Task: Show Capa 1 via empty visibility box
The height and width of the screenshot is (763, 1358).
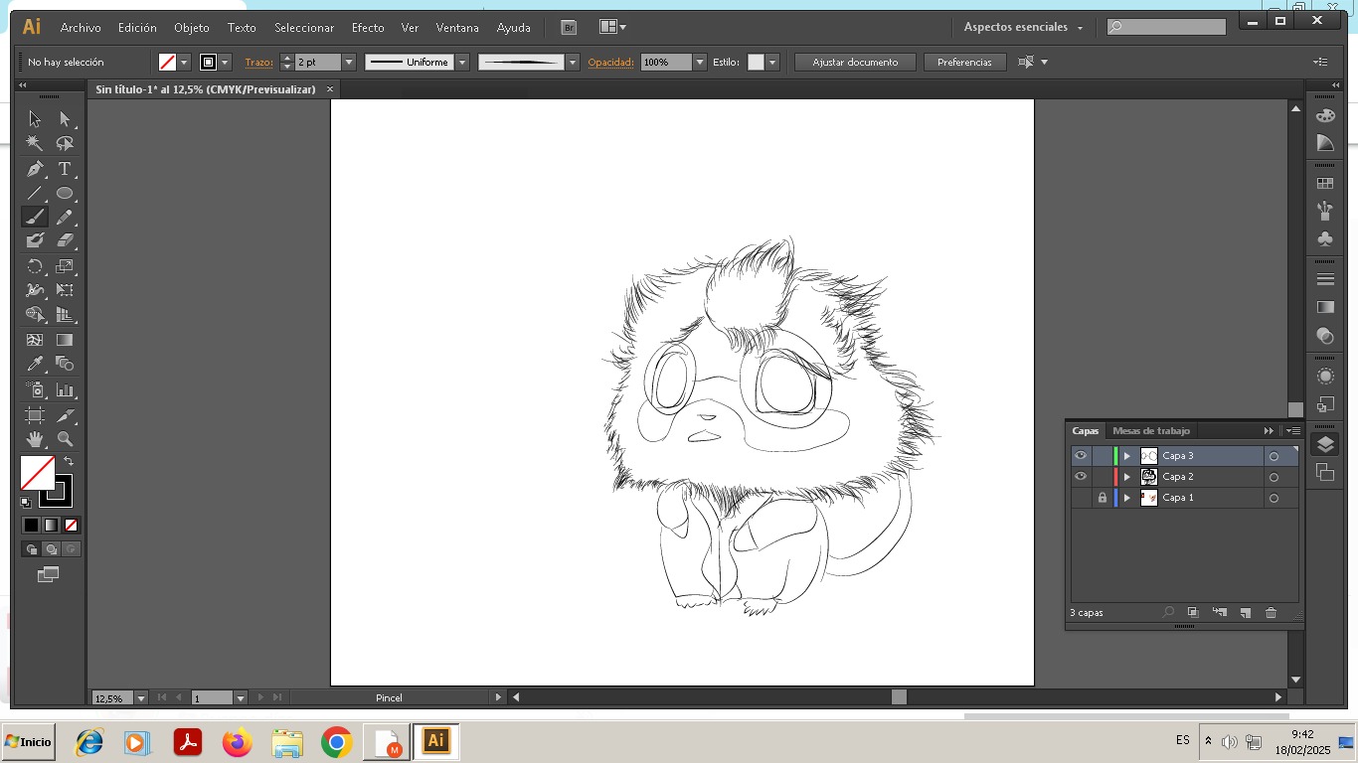Action: [1081, 498]
